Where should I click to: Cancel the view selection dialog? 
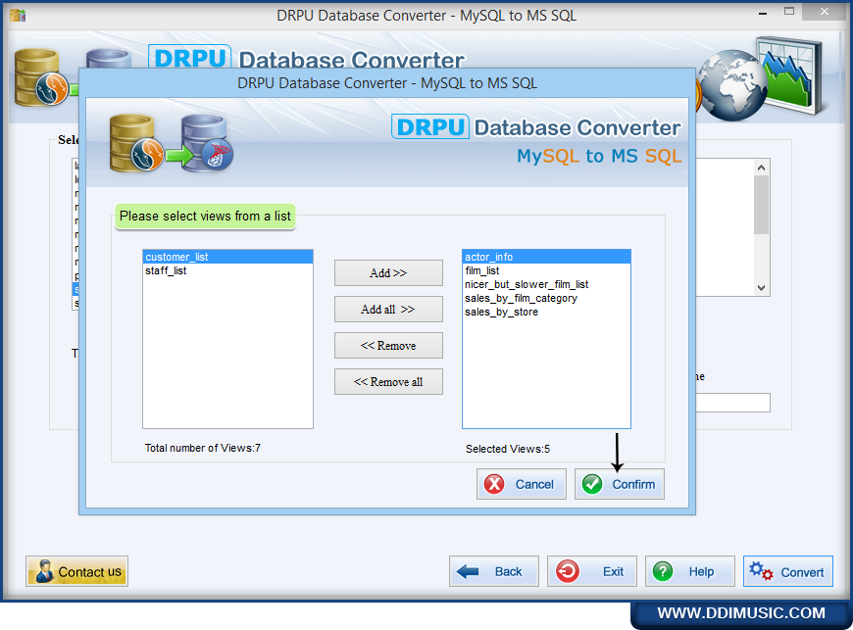point(522,484)
